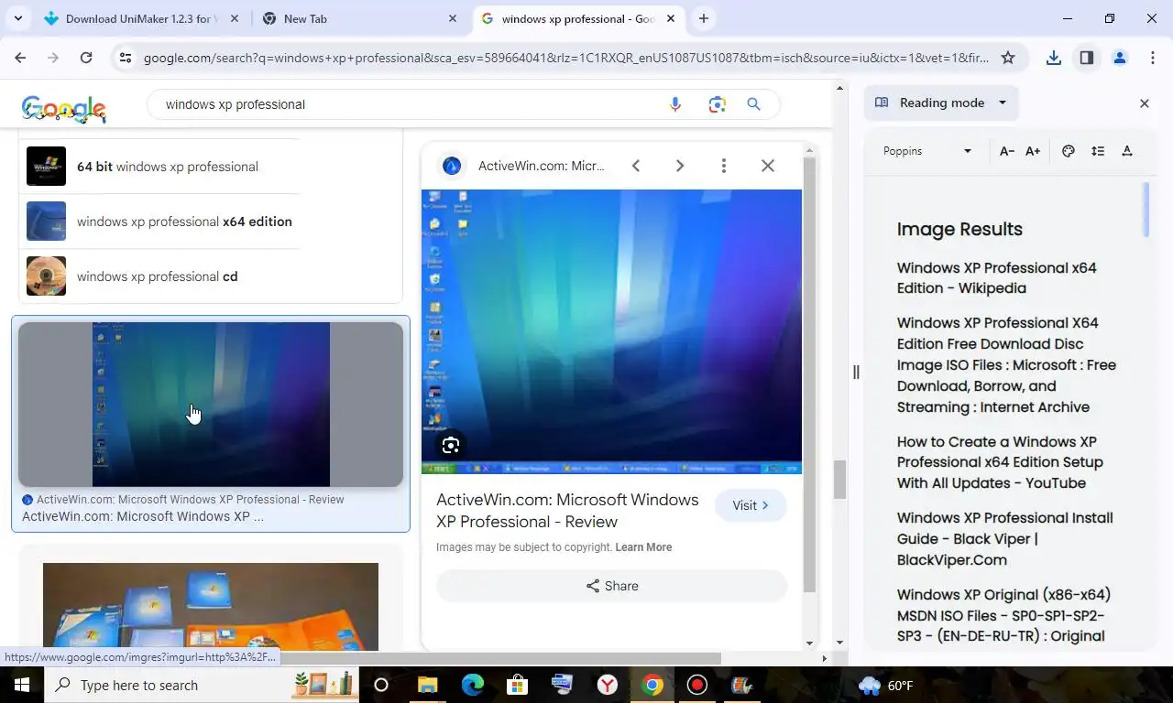Open Microsoft Edge from taskbar

click(x=473, y=685)
